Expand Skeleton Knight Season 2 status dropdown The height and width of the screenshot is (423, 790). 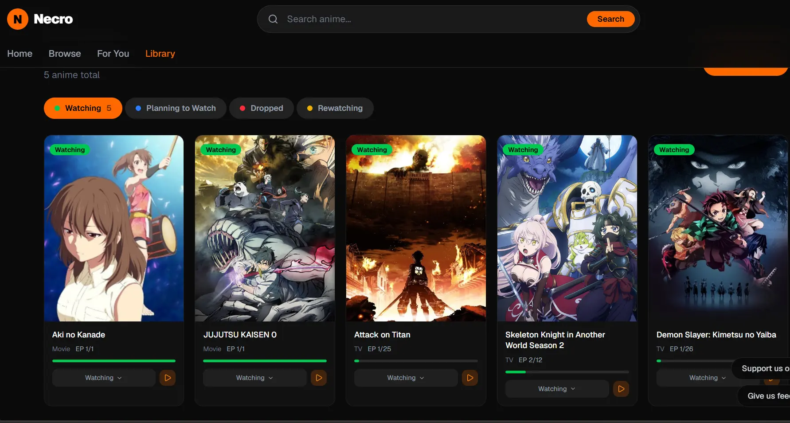557,389
